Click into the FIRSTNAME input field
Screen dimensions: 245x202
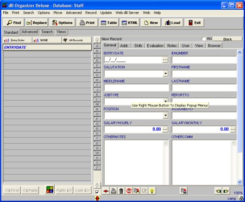(x=204, y=74)
